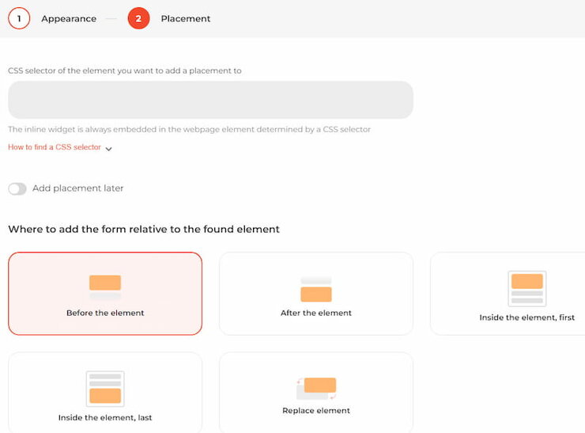585x433 pixels.
Task: Click the Where to add the form heading
Action: [144, 229]
